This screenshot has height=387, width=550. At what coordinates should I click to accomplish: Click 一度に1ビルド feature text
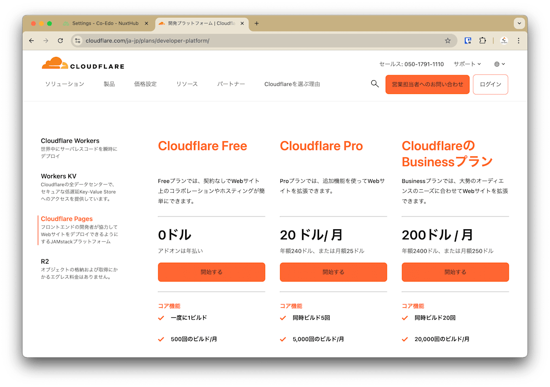[x=189, y=318]
